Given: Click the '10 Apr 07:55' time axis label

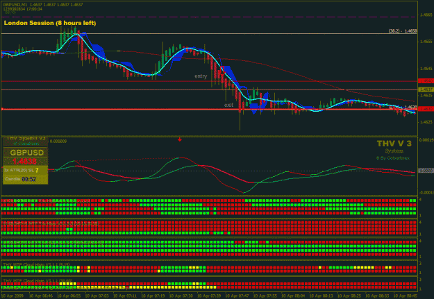Looking at the screenshot, I should [265, 296].
